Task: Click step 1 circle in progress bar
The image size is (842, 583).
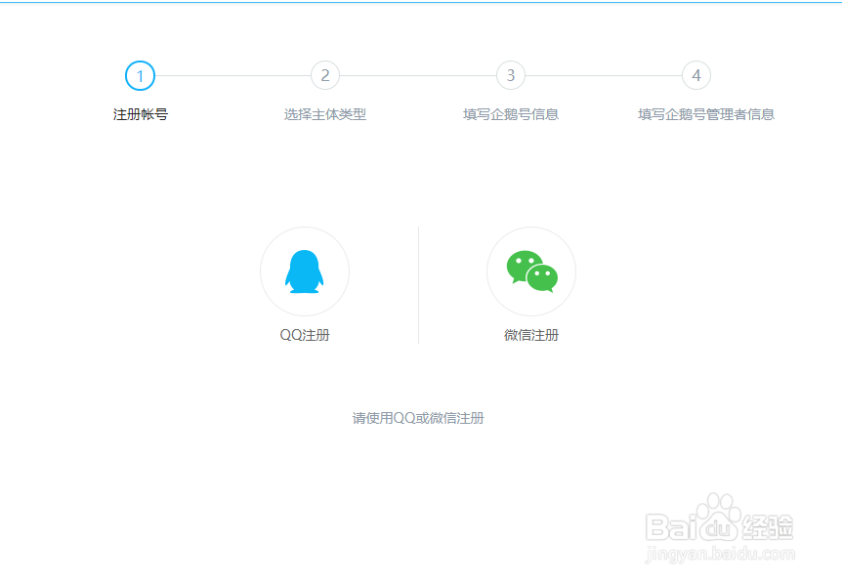Action: (140, 76)
